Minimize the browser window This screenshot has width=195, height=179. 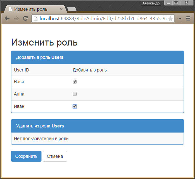point(168,3)
